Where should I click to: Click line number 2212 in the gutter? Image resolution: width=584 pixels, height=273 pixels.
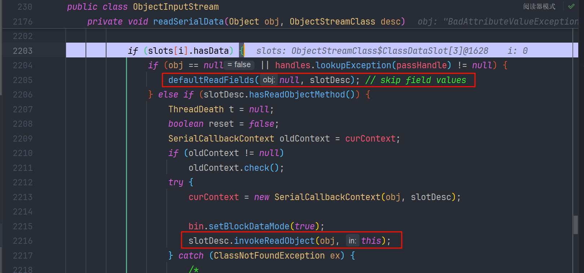coord(23,182)
